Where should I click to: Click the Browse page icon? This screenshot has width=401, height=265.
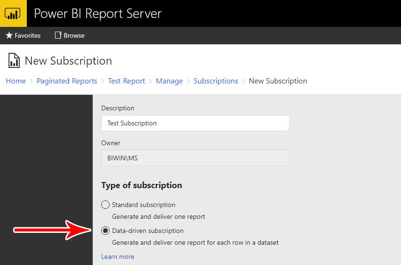[58, 35]
